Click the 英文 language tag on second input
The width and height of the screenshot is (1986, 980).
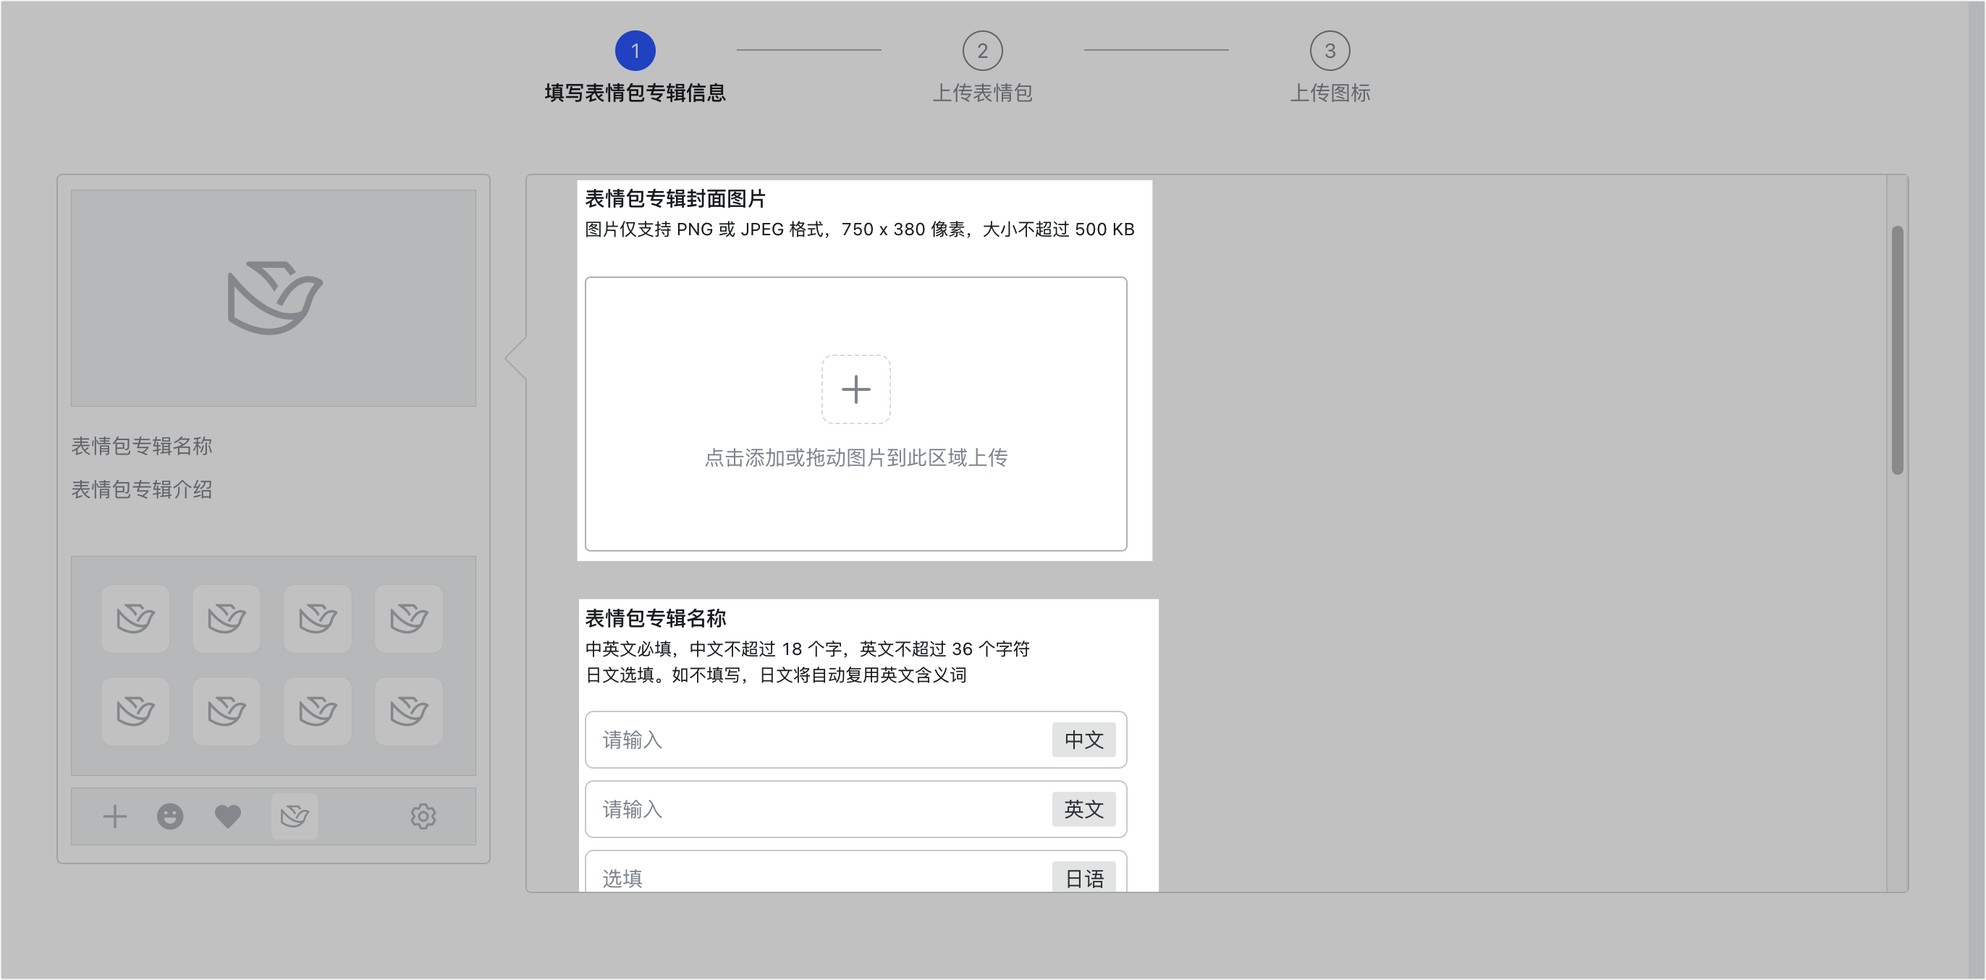(1084, 809)
